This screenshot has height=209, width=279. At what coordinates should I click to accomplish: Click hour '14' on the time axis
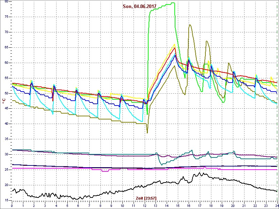[167, 206]
